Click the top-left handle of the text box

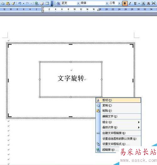click(40, 62)
